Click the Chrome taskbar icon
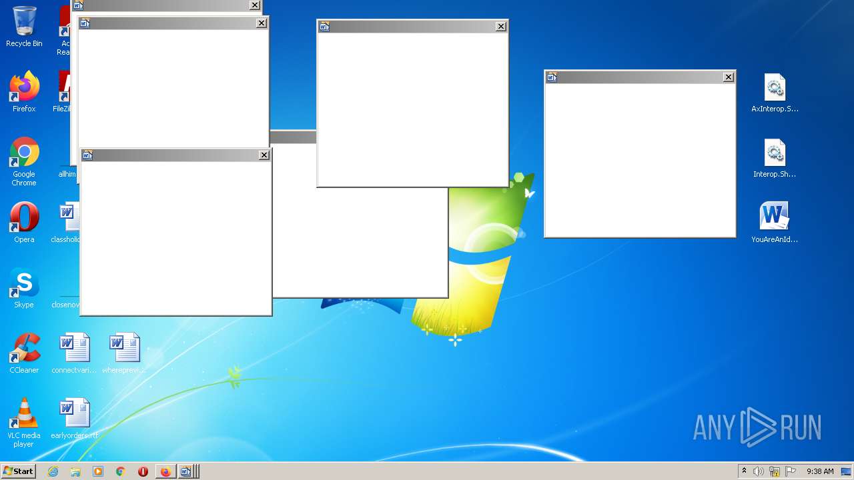Screen dimensions: 854x480 pyautogui.click(x=121, y=471)
